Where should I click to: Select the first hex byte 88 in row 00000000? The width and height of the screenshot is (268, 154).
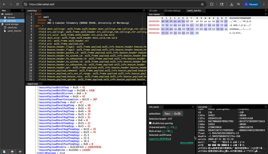click(163, 21)
